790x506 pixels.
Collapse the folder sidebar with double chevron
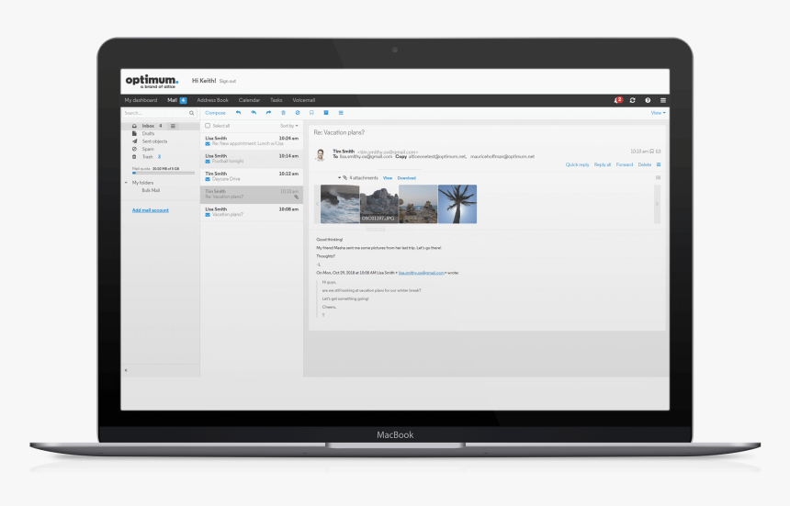(126, 371)
